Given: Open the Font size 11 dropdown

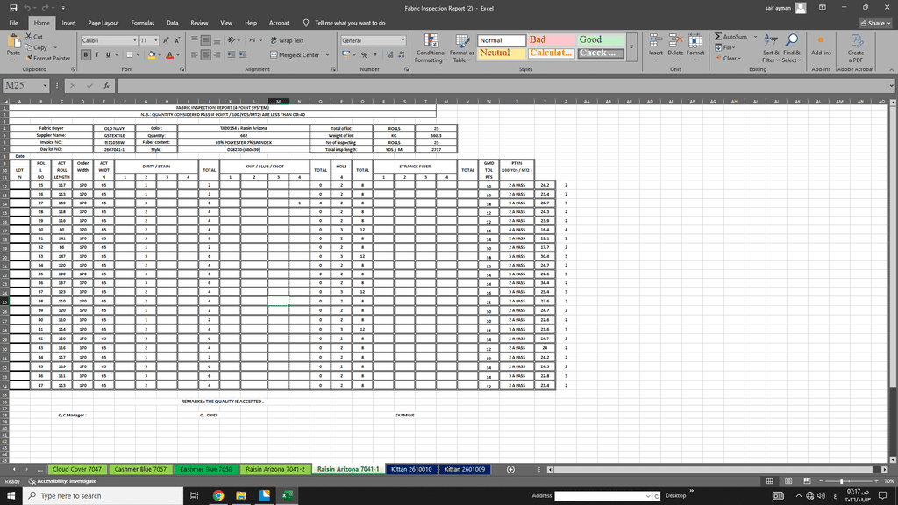Looking at the screenshot, I should [x=156, y=40].
